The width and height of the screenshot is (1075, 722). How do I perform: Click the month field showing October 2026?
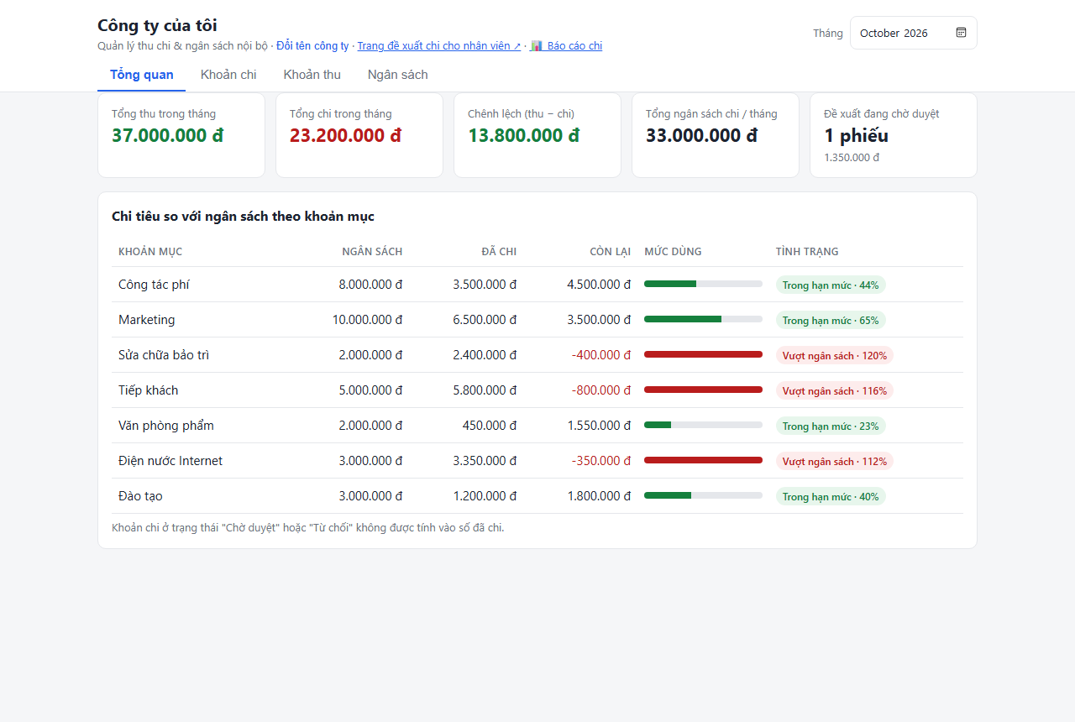click(x=914, y=33)
